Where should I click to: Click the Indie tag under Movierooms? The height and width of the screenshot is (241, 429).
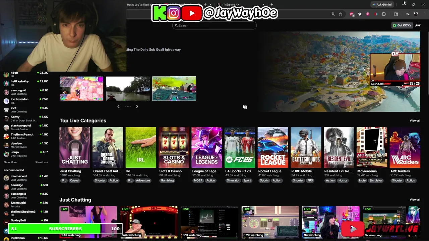coord(362,180)
